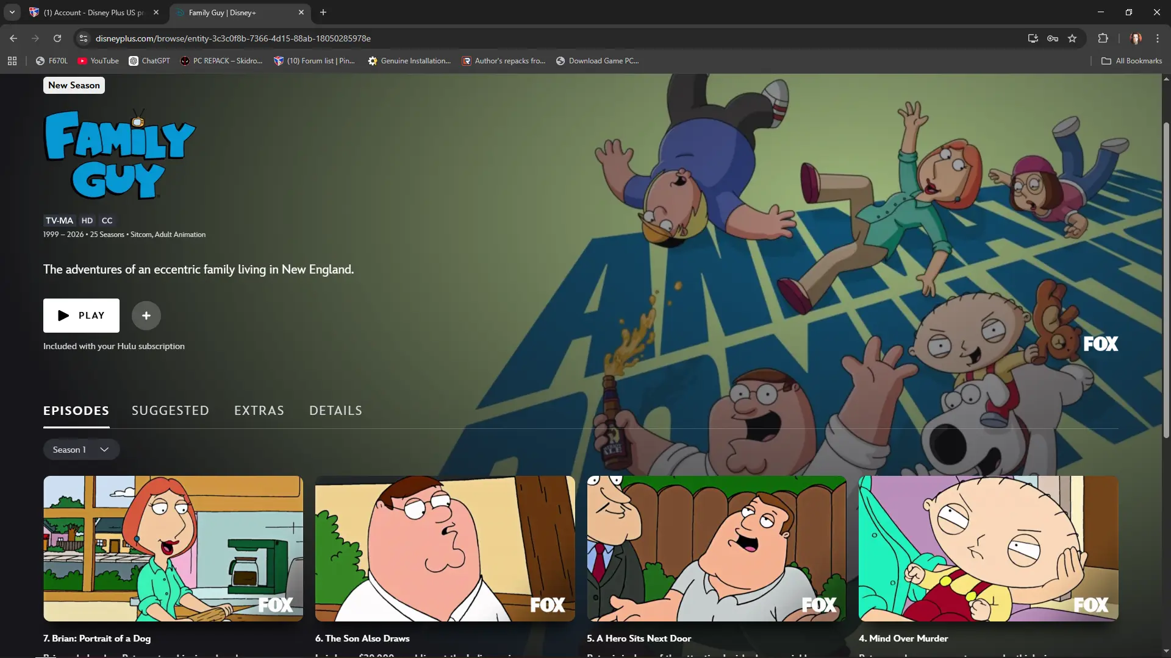Open the PC REPACK – Skidro... bookmark

pyautogui.click(x=221, y=61)
